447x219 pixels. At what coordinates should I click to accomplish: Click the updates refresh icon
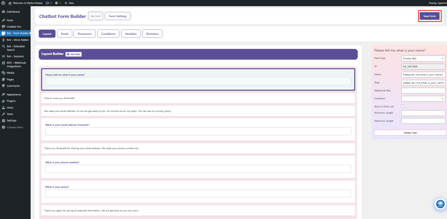(x=47, y=3)
